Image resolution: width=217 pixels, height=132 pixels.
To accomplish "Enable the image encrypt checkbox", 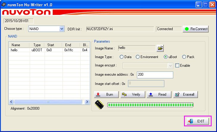I will pyautogui.click(x=177, y=66).
